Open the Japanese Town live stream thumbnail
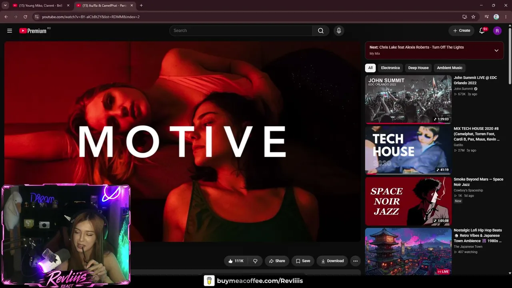This screenshot has height=288, width=512. (408, 252)
